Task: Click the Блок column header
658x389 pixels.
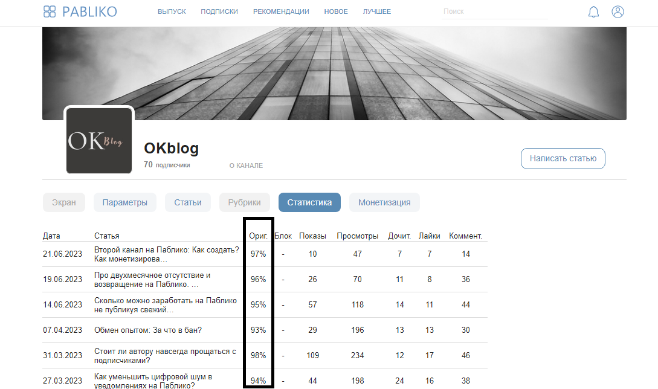Action: tap(283, 236)
